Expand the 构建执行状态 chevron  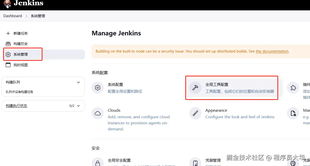point(78,106)
